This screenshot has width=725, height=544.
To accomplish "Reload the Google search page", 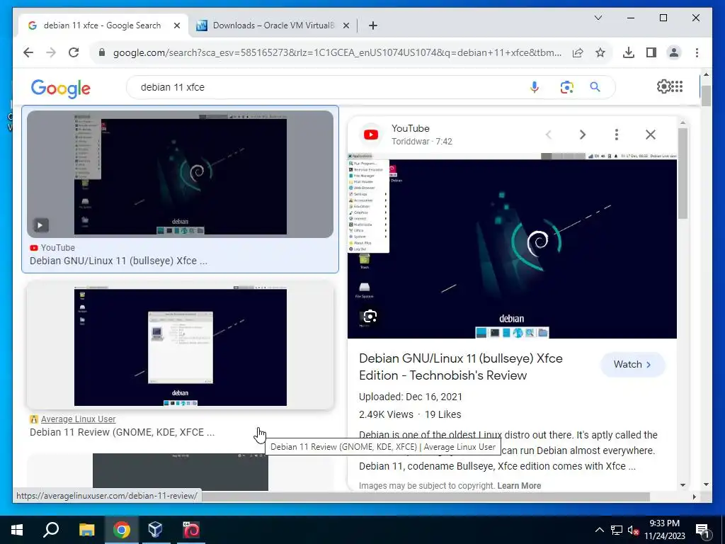I will tap(74, 52).
